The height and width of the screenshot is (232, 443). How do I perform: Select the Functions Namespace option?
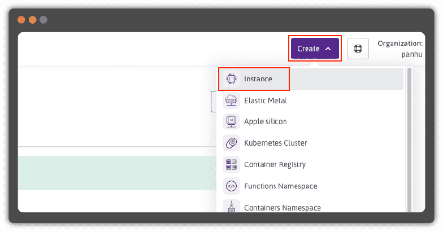click(x=280, y=186)
